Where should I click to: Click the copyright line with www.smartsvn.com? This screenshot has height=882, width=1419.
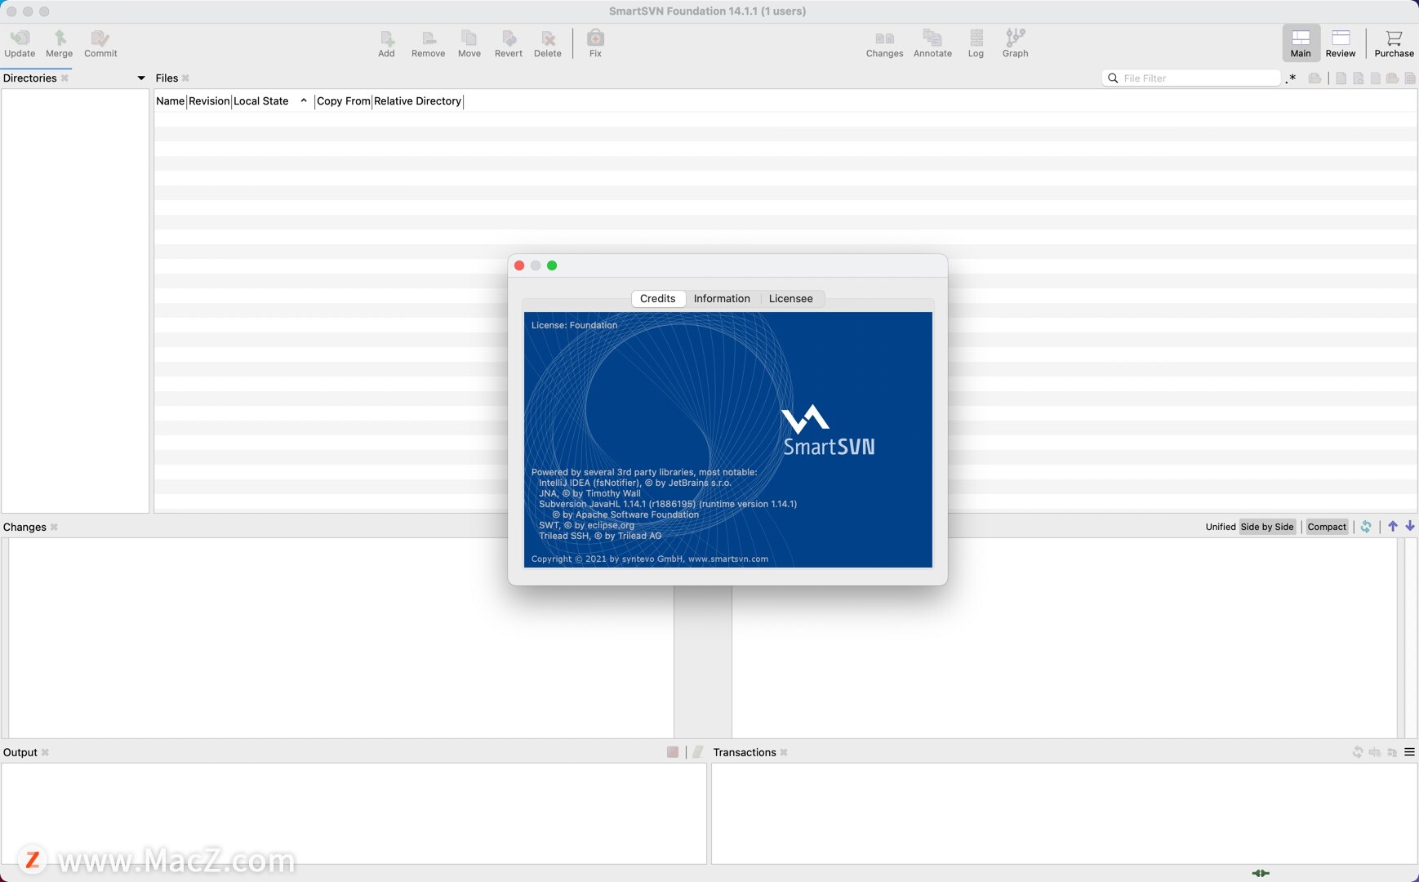(x=649, y=559)
